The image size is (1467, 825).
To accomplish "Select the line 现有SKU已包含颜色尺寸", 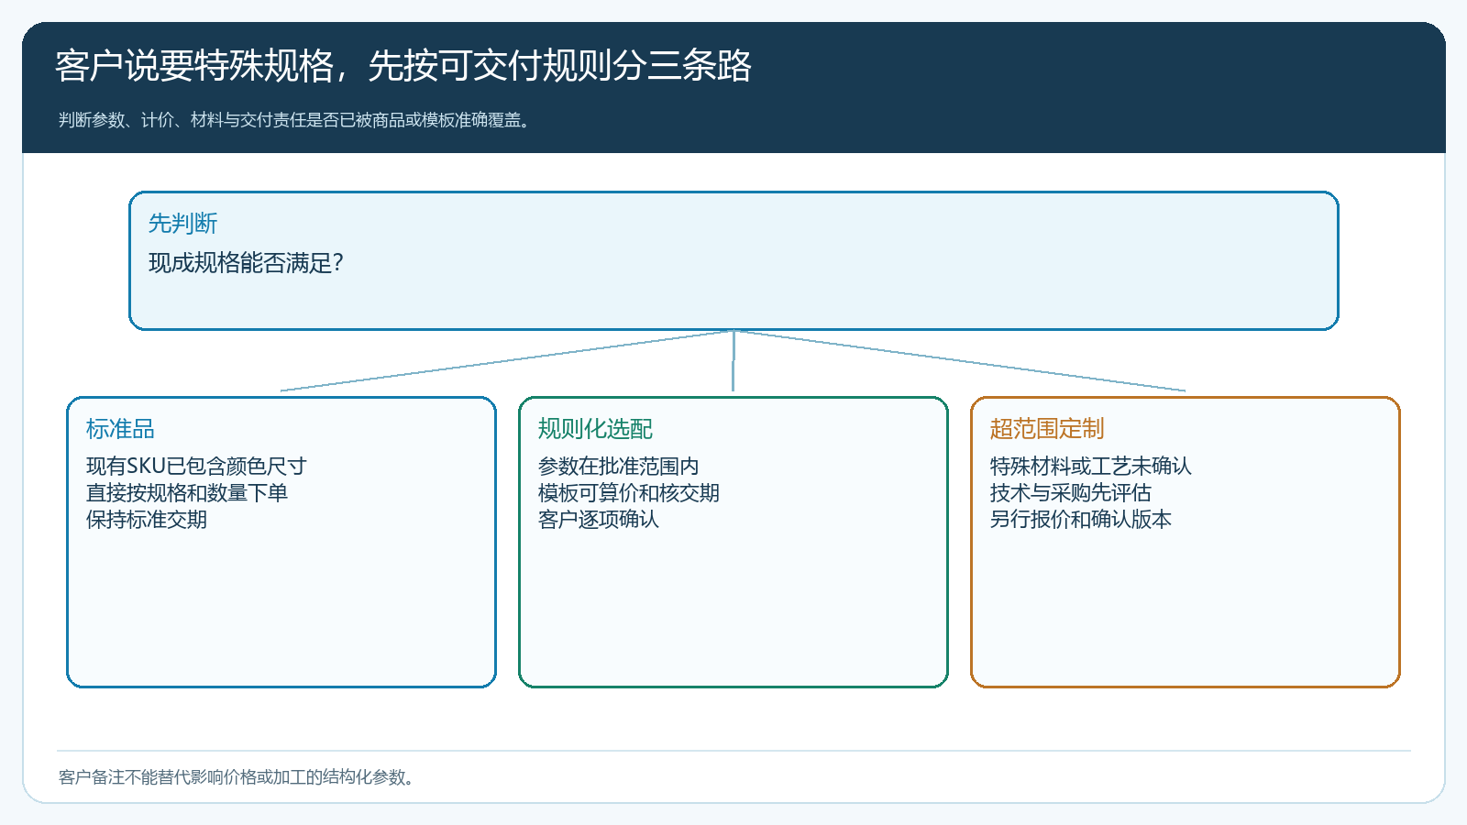I will point(196,466).
